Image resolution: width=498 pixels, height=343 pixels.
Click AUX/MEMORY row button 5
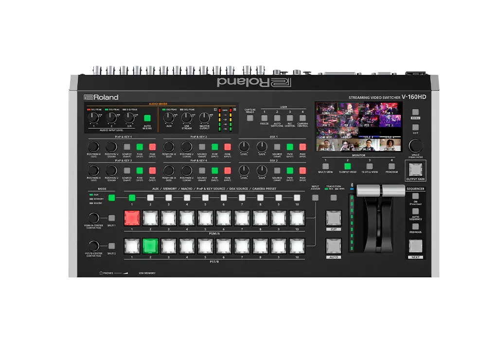click(205, 198)
